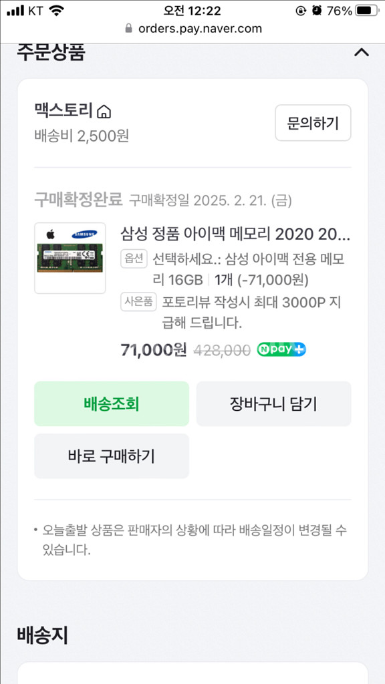The width and height of the screenshot is (385, 684).
Task: Collapse the 주문상품 section with the chevron
Action: click(x=362, y=53)
